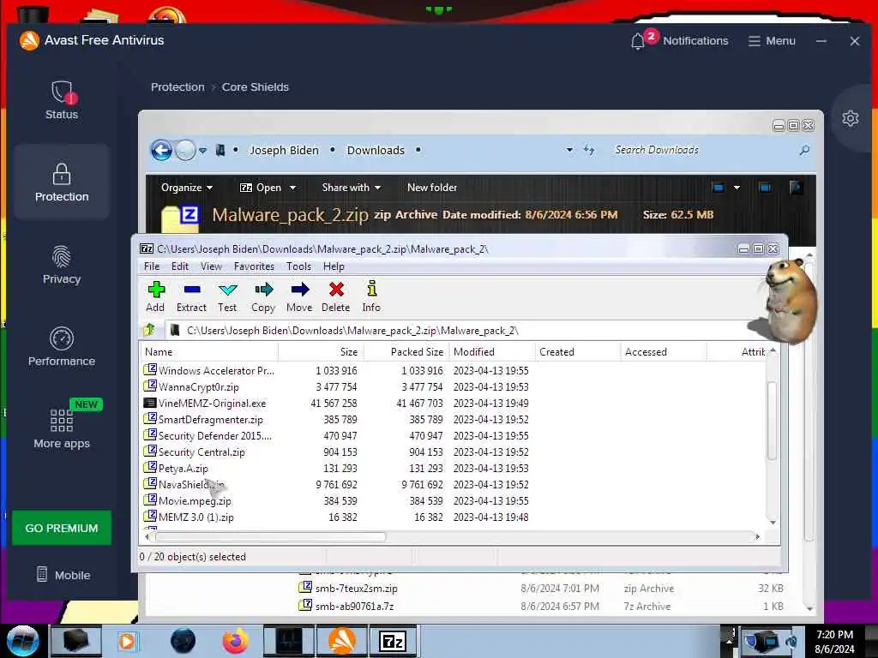Open the Help menu in 7-Zip

334,266
